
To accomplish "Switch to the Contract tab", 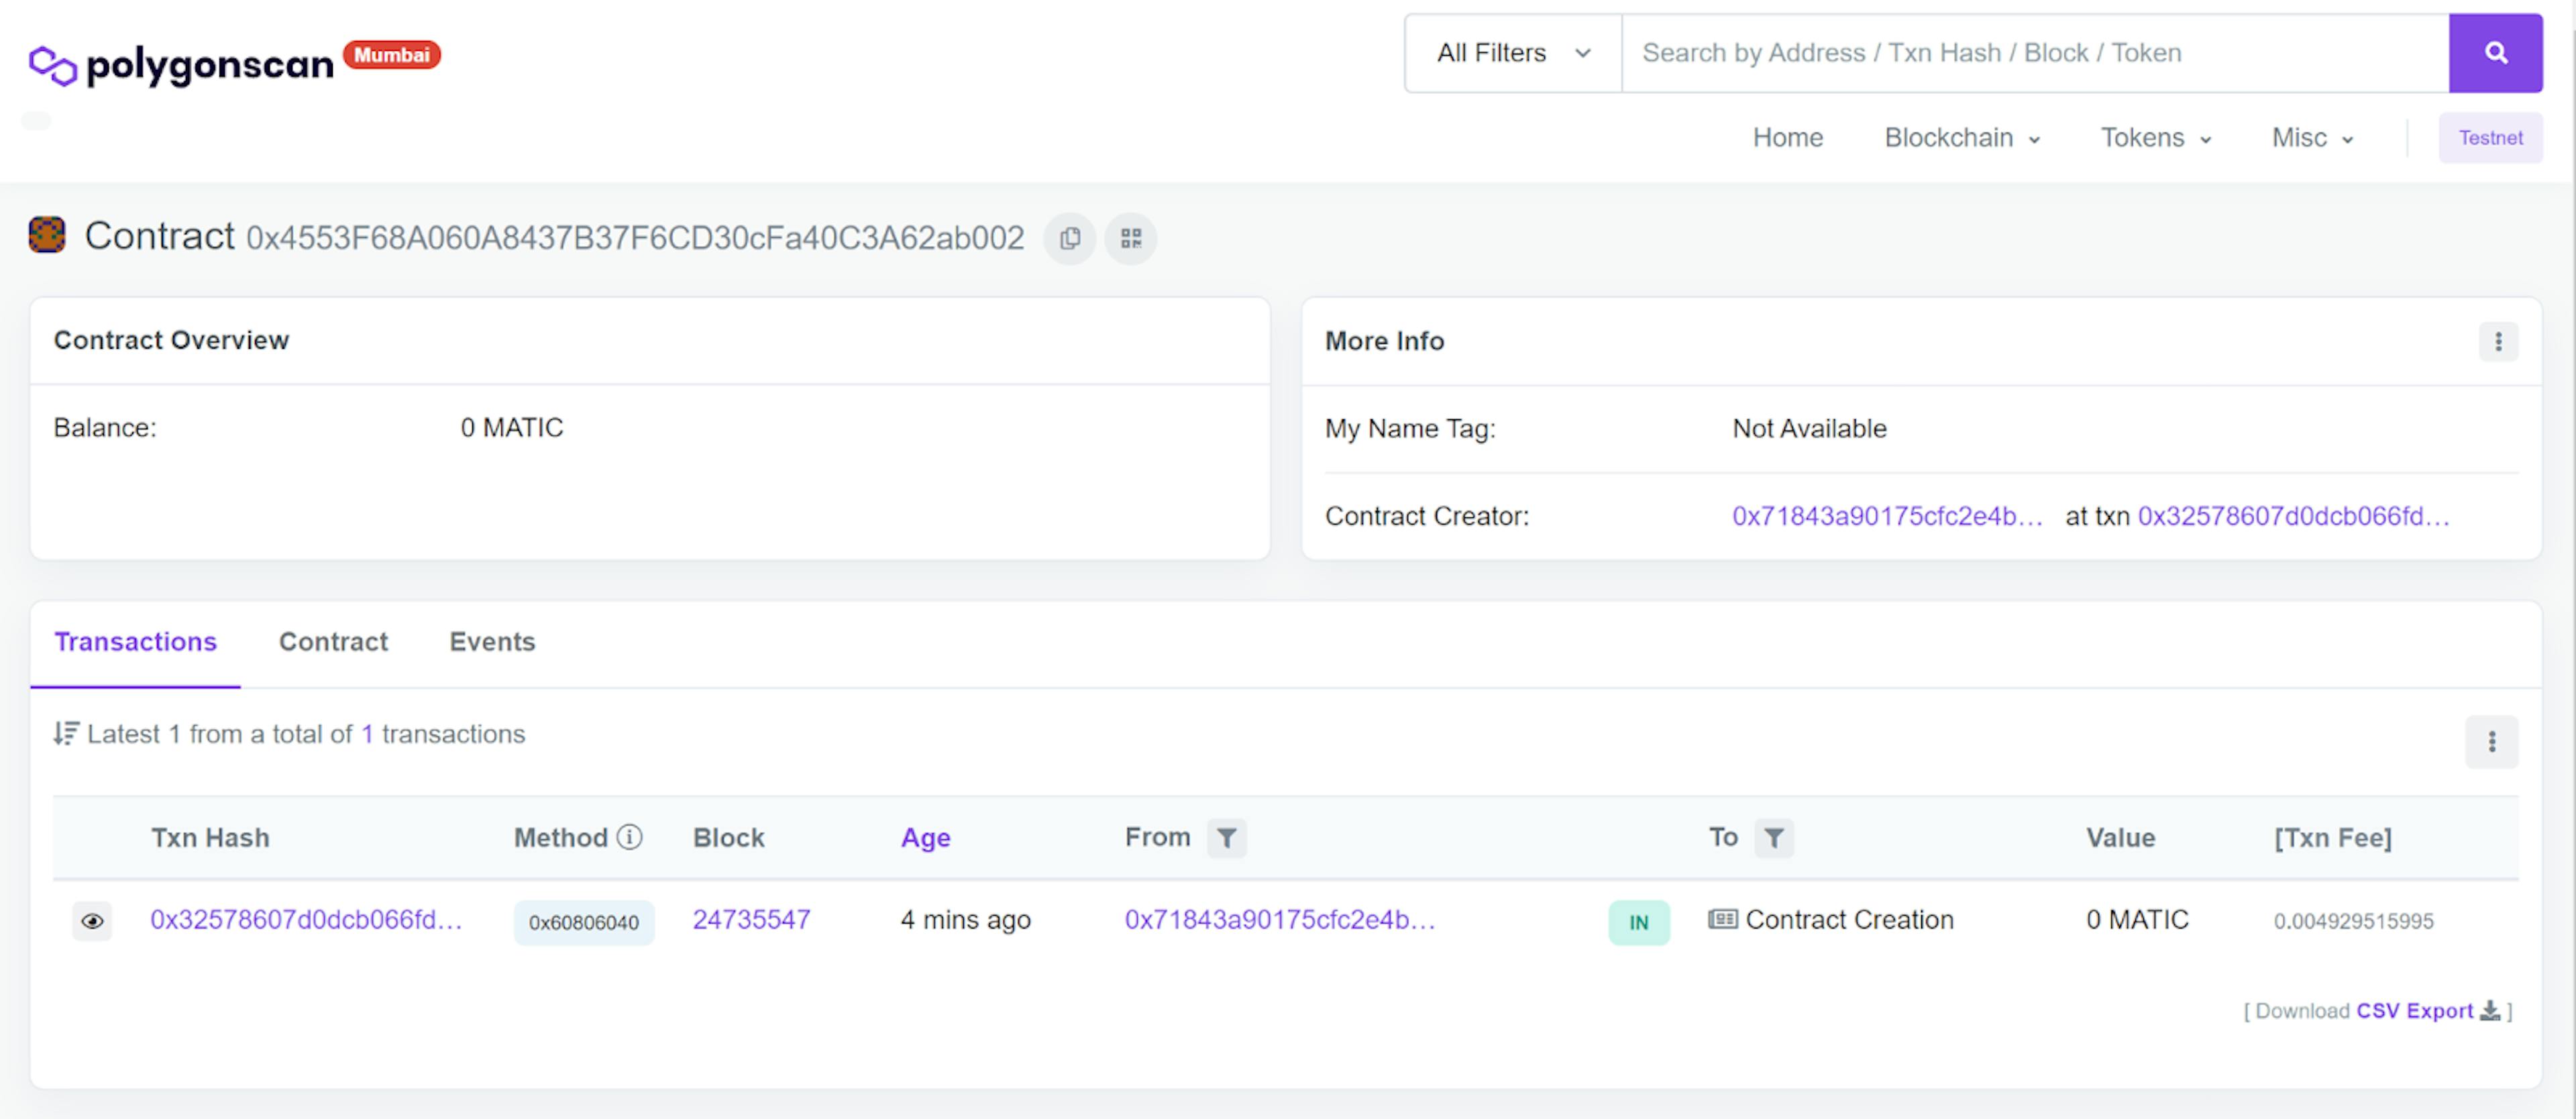I will [x=333, y=642].
